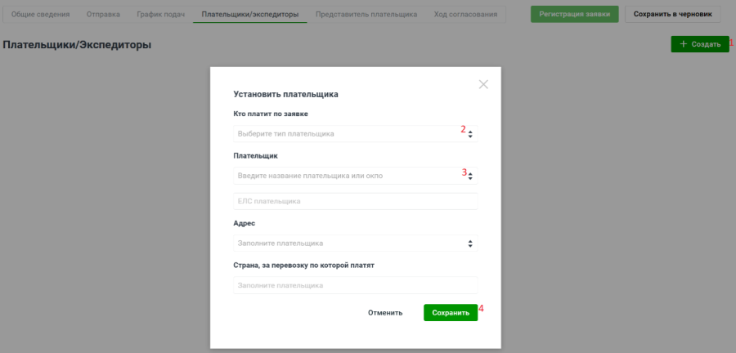Switch to the Ход согласования tab

click(x=465, y=15)
